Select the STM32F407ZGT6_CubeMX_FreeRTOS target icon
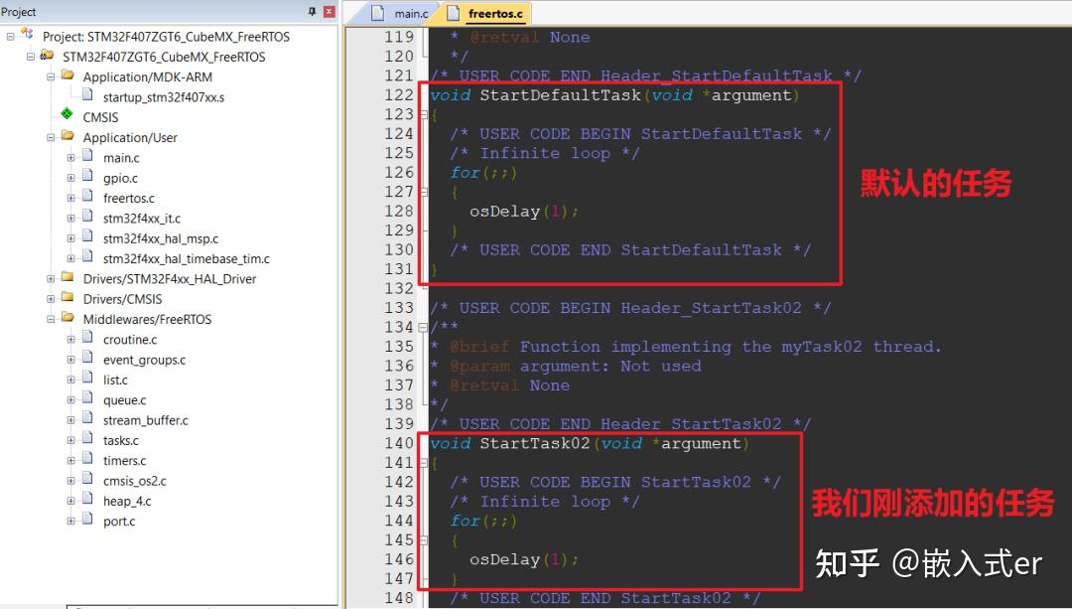The width and height of the screenshot is (1072, 609). [44, 57]
